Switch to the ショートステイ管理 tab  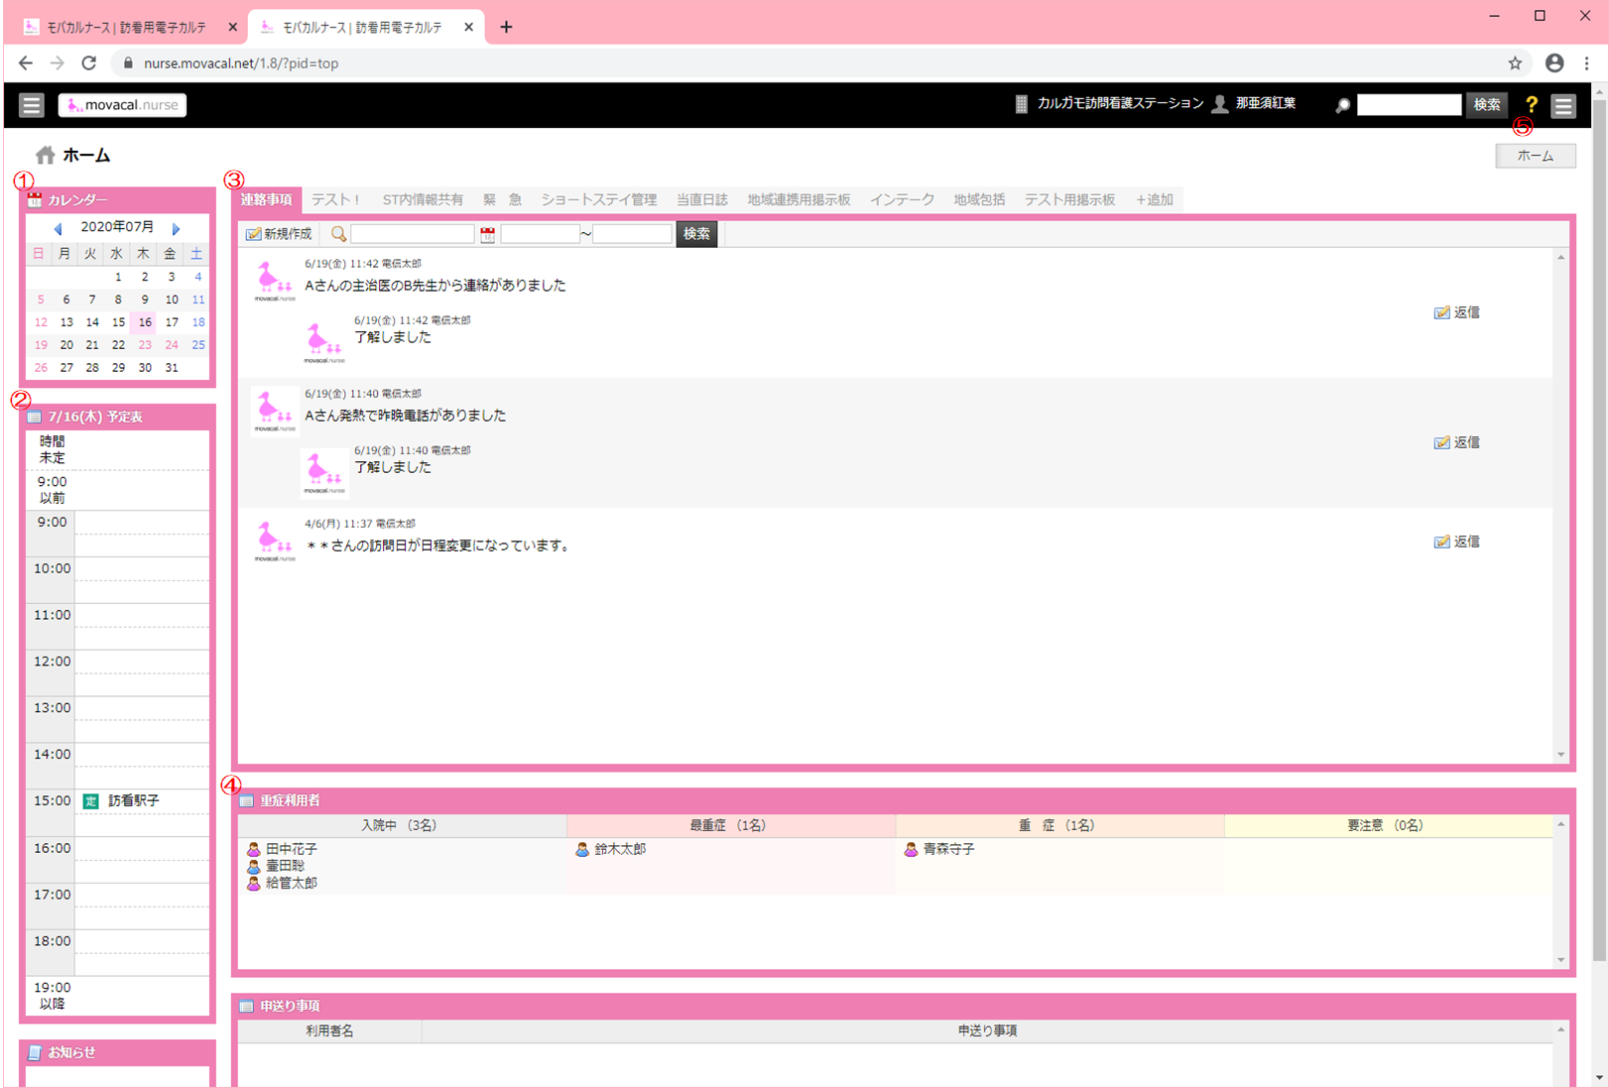[598, 199]
